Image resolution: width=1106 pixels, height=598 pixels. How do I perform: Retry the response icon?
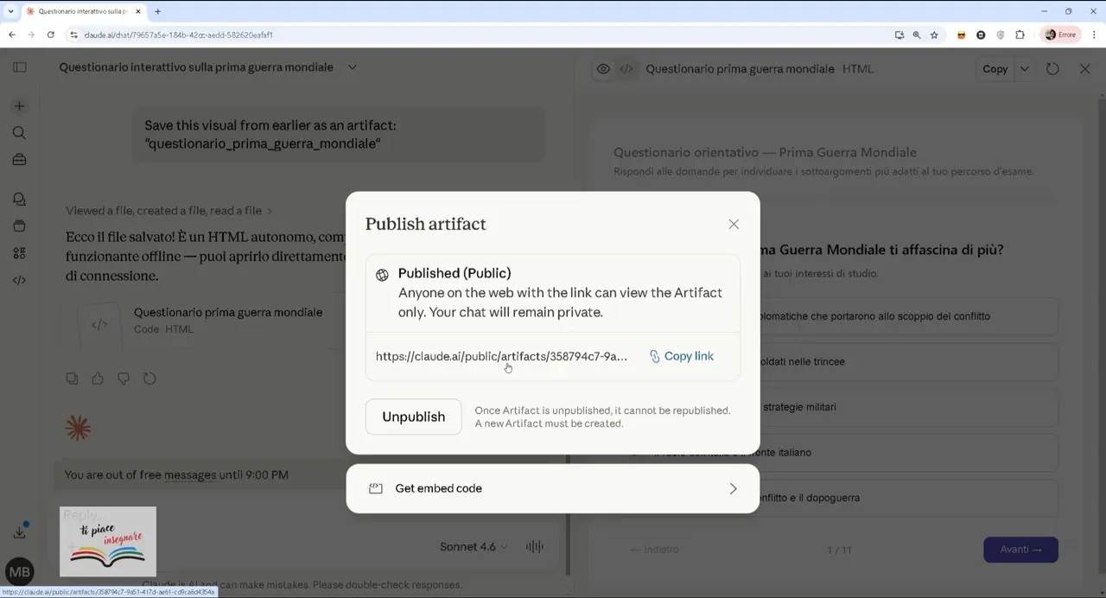(149, 379)
